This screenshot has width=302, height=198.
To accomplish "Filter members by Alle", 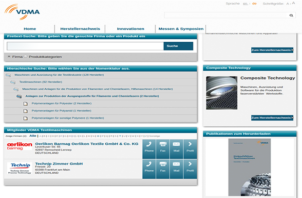I will point(33,136).
